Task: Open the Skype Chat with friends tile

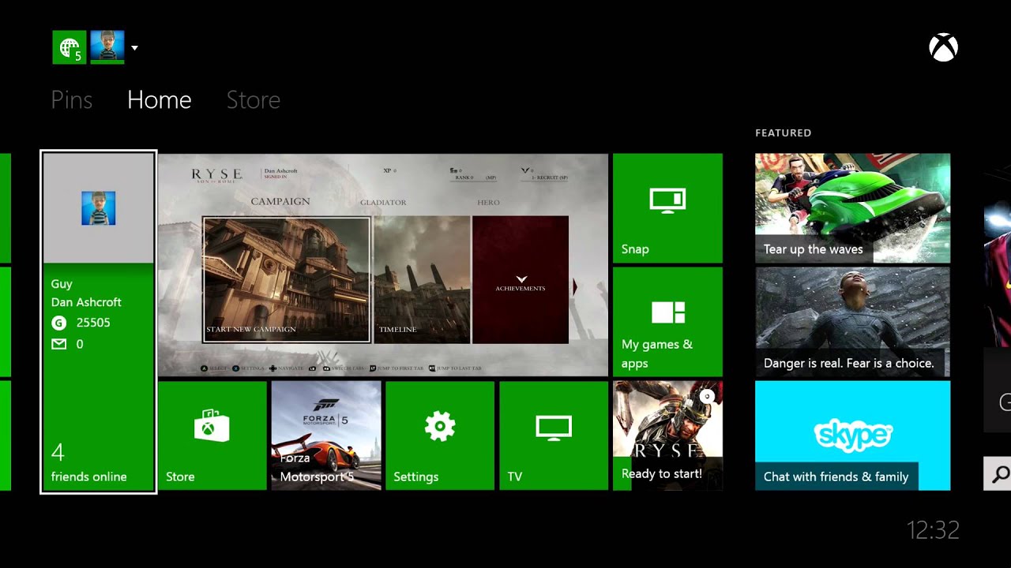Action: [x=852, y=435]
